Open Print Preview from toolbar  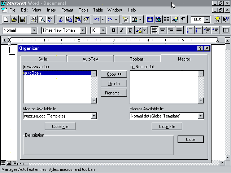[42, 19]
